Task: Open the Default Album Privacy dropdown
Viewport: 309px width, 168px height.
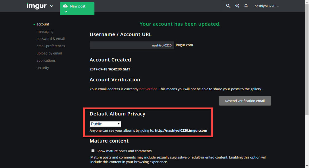Action: click(x=105, y=124)
